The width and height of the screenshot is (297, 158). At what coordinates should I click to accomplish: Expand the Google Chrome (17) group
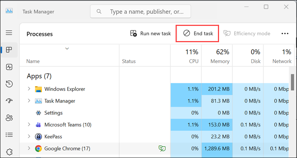click(29, 148)
